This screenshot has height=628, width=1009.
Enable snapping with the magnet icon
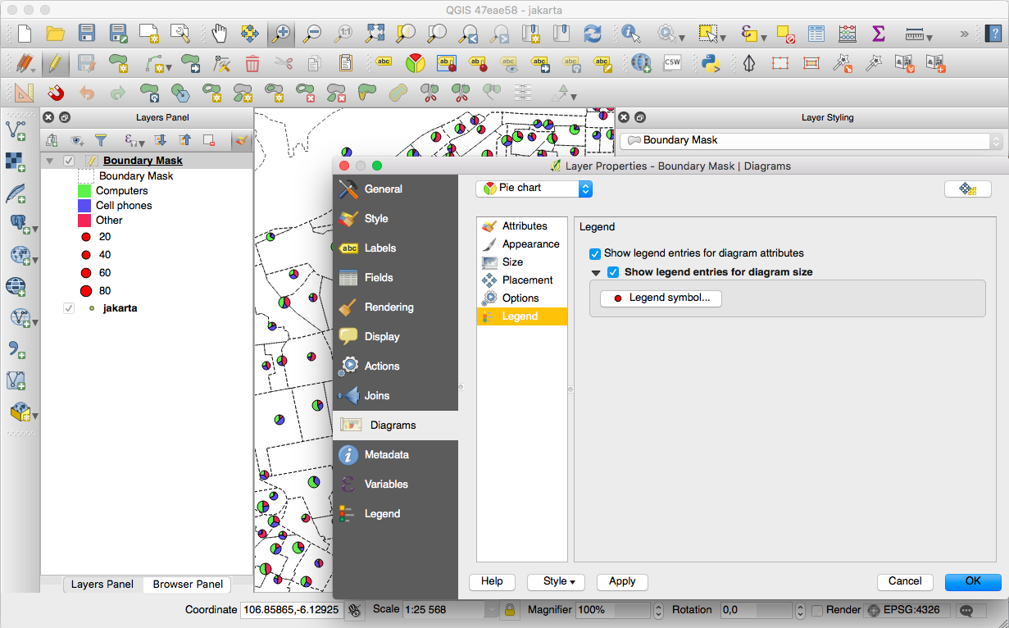pyautogui.click(x=55, y=93)
